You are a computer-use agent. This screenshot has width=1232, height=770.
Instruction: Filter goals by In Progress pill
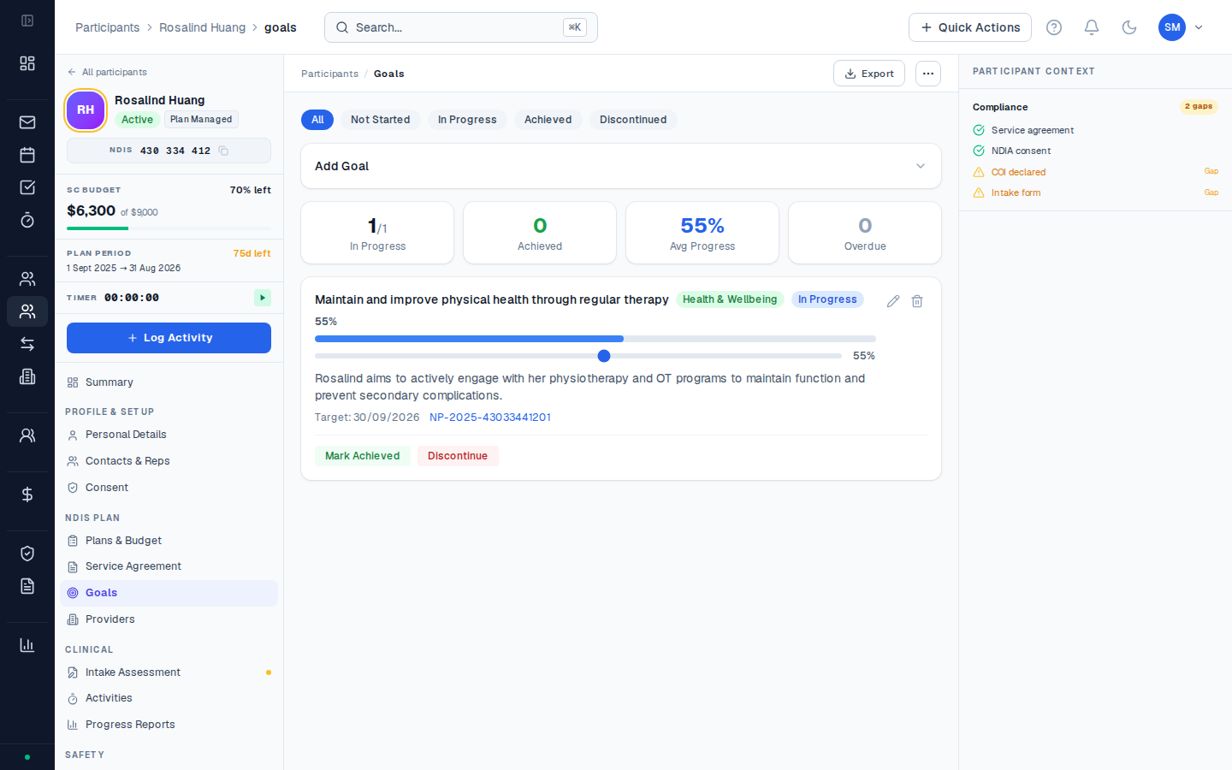[x=467, y=120]
